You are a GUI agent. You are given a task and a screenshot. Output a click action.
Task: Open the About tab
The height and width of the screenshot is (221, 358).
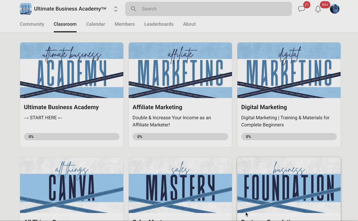(189, 24)
